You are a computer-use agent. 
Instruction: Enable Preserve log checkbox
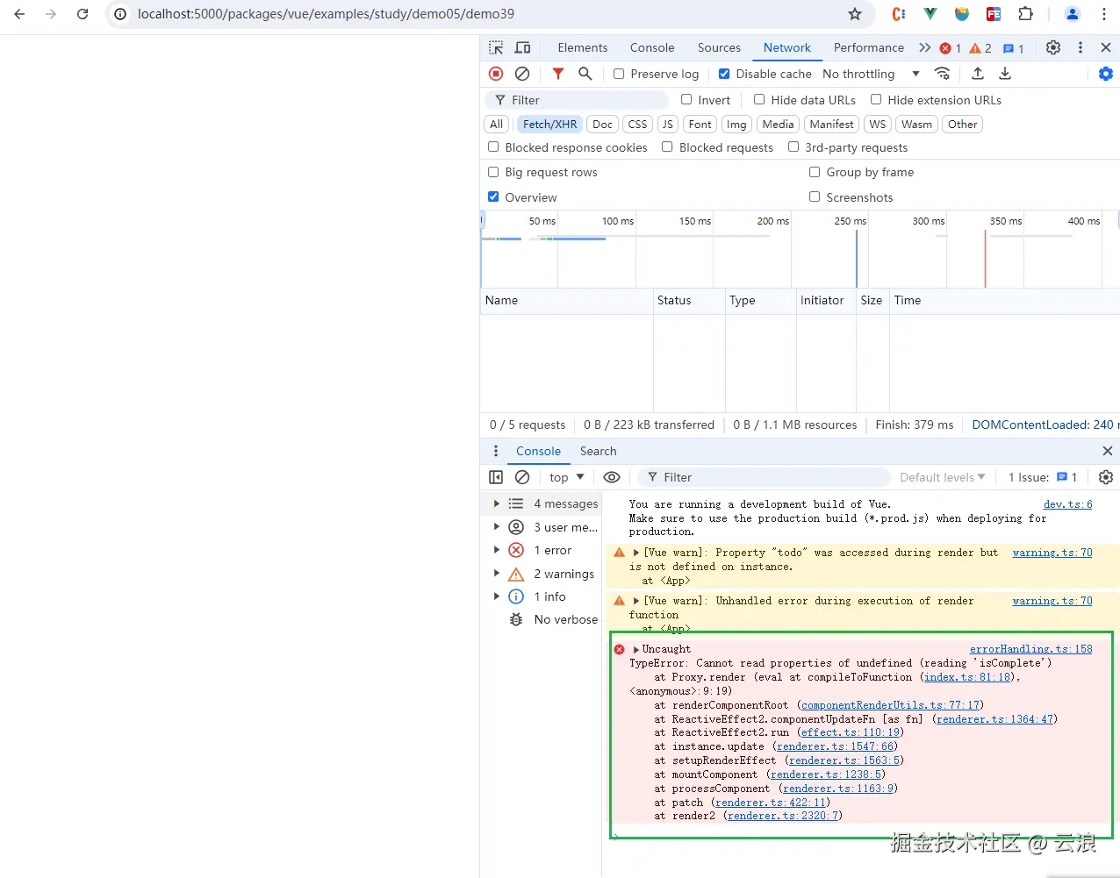[x=619, y=74]
